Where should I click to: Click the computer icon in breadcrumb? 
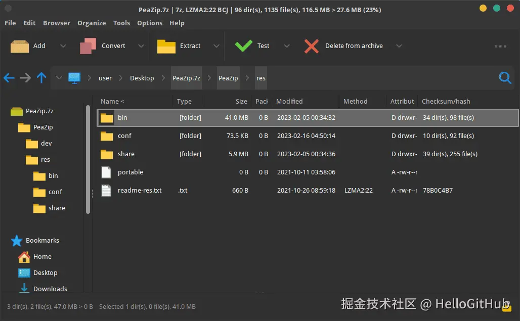coord(74,78)
